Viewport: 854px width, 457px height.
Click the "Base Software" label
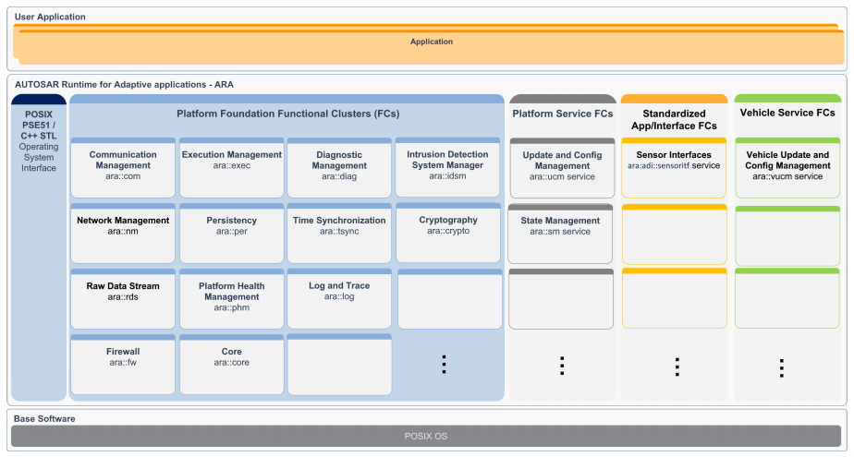pos(44,419)
